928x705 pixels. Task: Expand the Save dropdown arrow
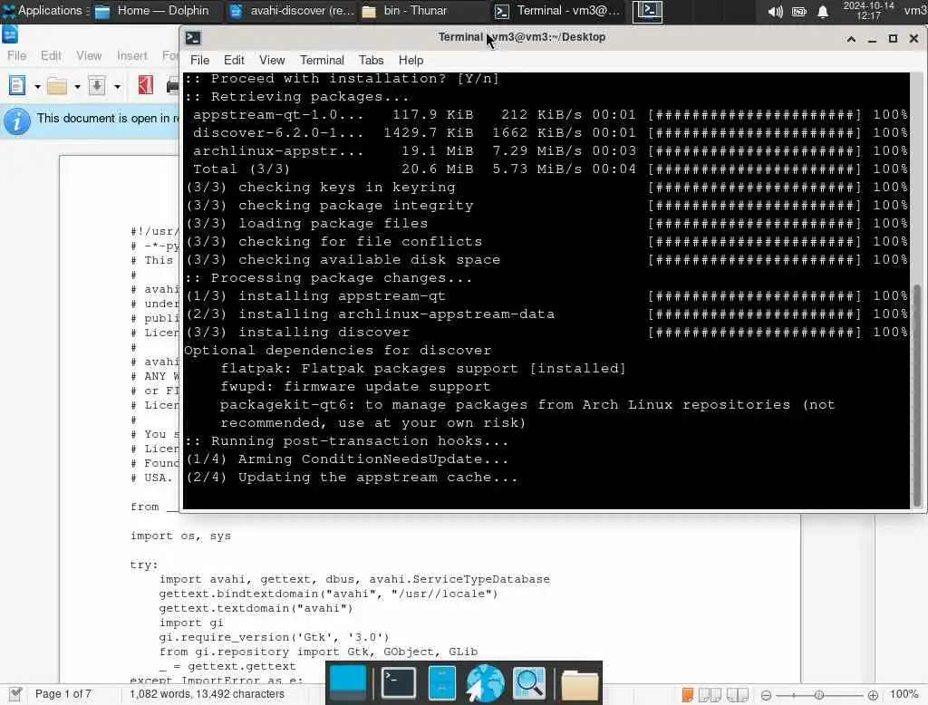point(117,86)
